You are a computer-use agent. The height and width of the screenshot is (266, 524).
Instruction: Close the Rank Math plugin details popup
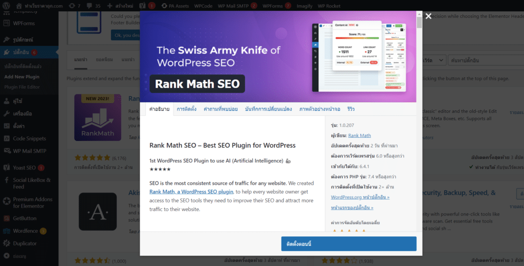[x=428, y=16]
